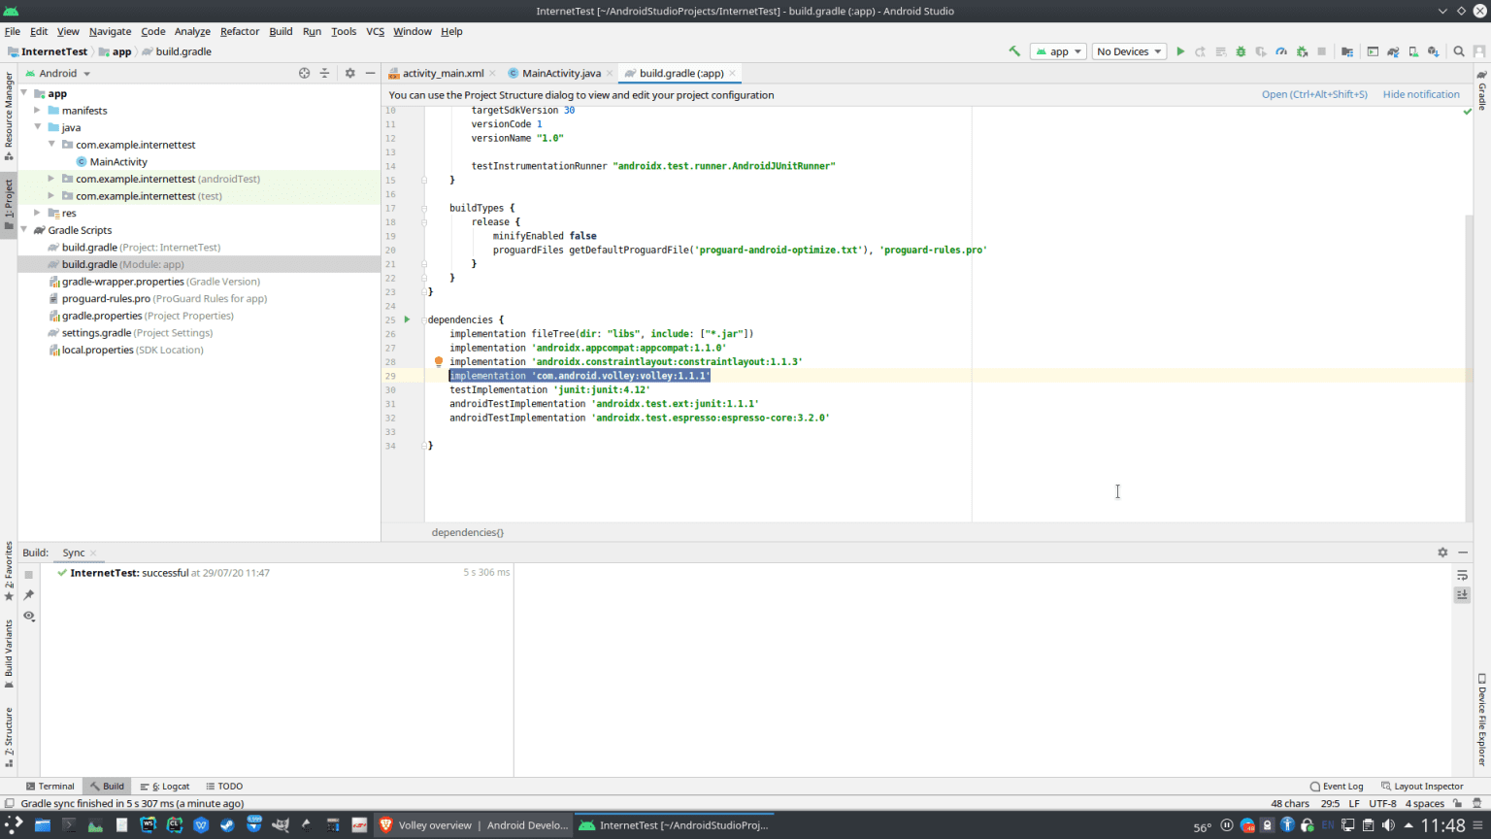Open the AVD Manager icon

tap(1413, 51)
